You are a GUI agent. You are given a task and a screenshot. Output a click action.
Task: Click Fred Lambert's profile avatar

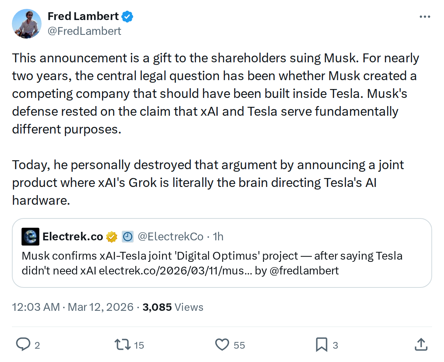click(x=27, y=24)
